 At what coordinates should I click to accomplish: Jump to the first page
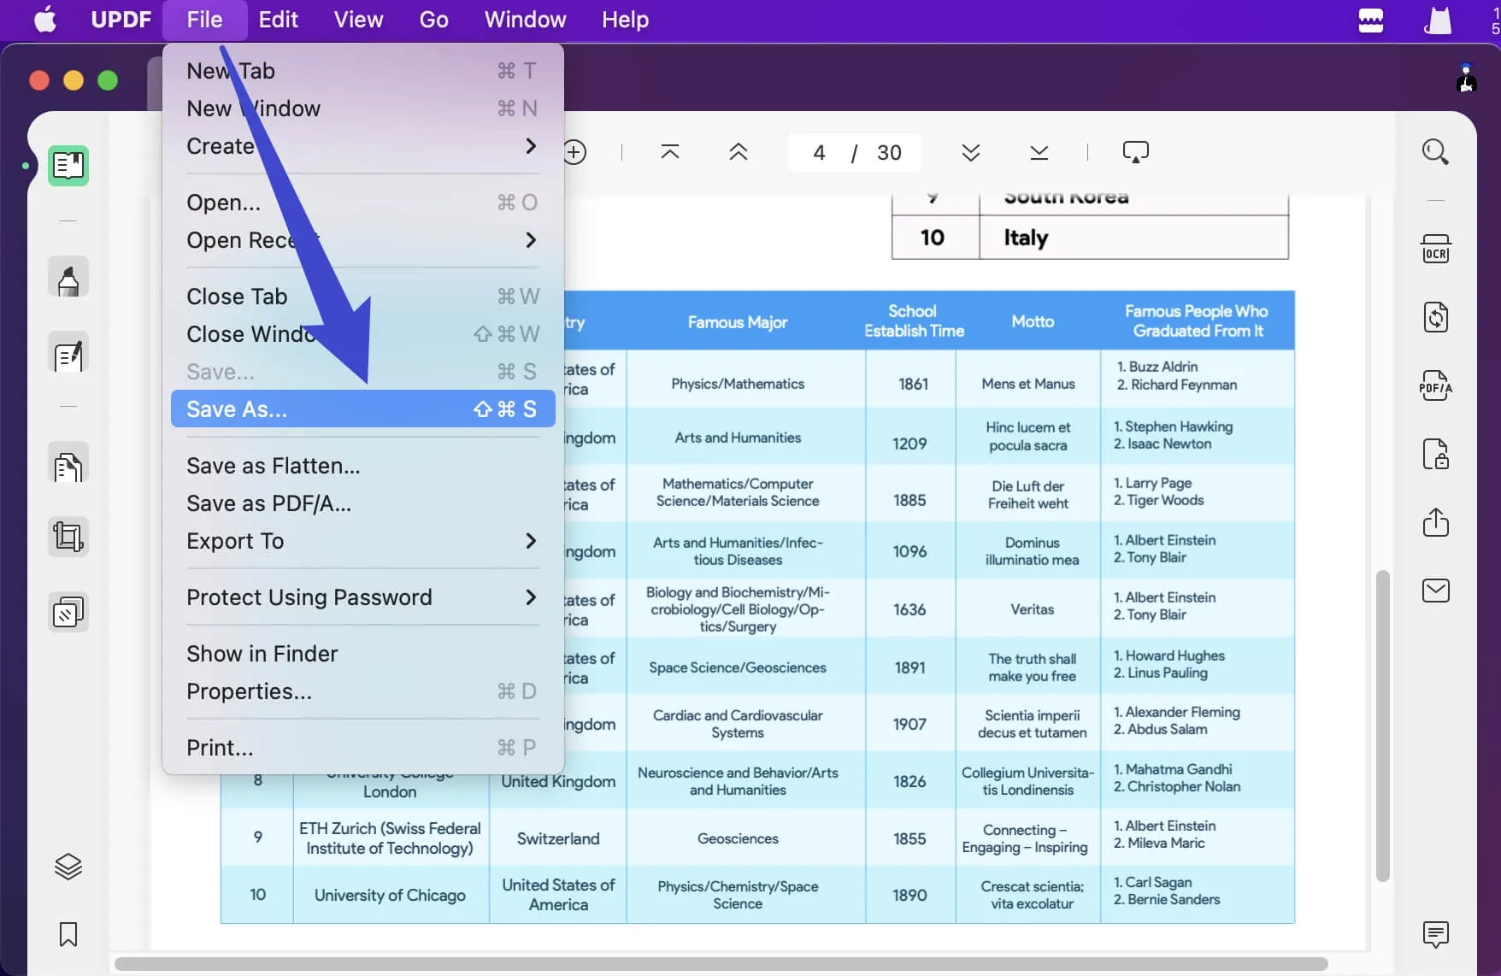(670, 152)
